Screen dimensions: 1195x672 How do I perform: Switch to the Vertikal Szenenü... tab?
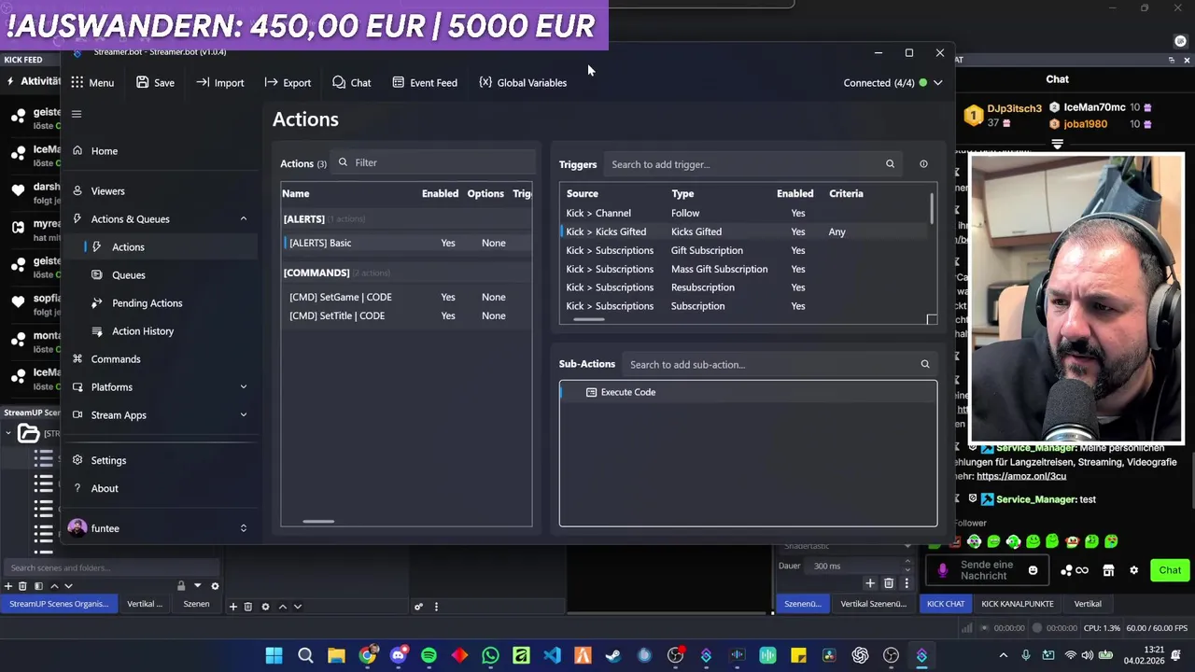pyautogui.click(x=873, y=604)
